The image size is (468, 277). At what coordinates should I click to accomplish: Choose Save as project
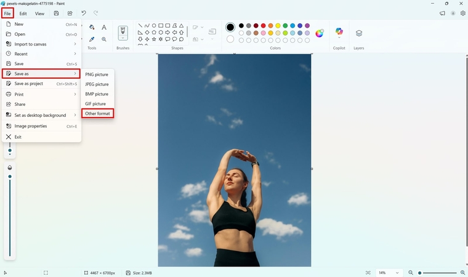[x=41, y=84]
